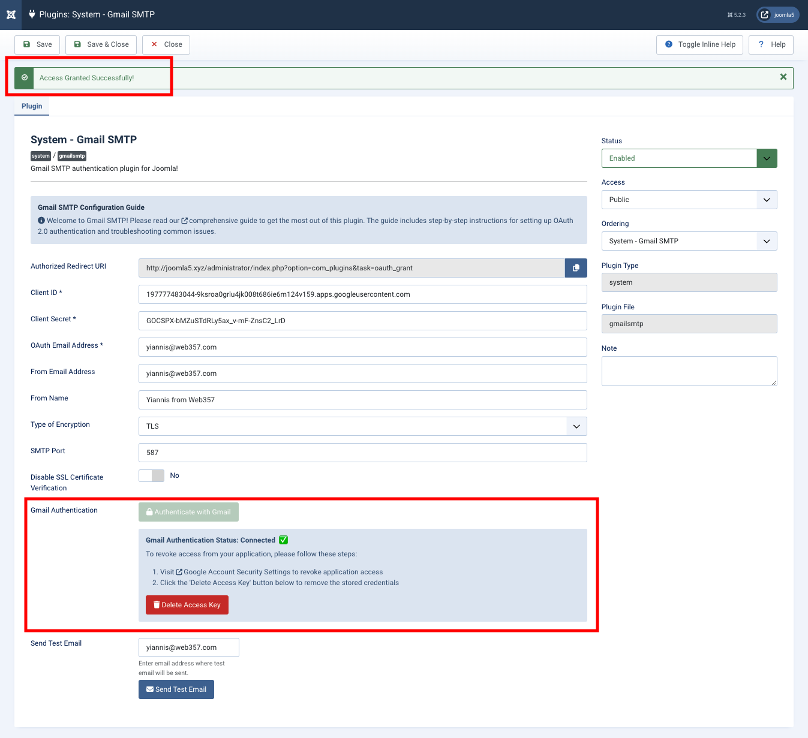Click the Plugin Type field
This screenshot has width=808, height=738.
pyautogui.click(x=689, y=282)
